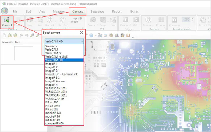Screen dimensions: 211x132
Task: Click the blue sphere toolbar icon
Action: click(x=91, y=35)
